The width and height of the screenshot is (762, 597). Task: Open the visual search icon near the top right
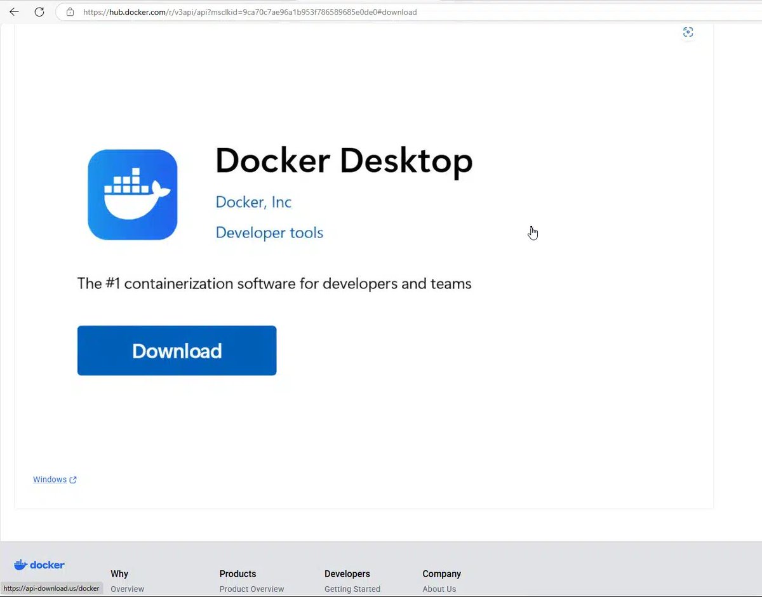pos(688,32)
